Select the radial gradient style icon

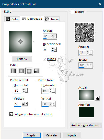[37, 71]
